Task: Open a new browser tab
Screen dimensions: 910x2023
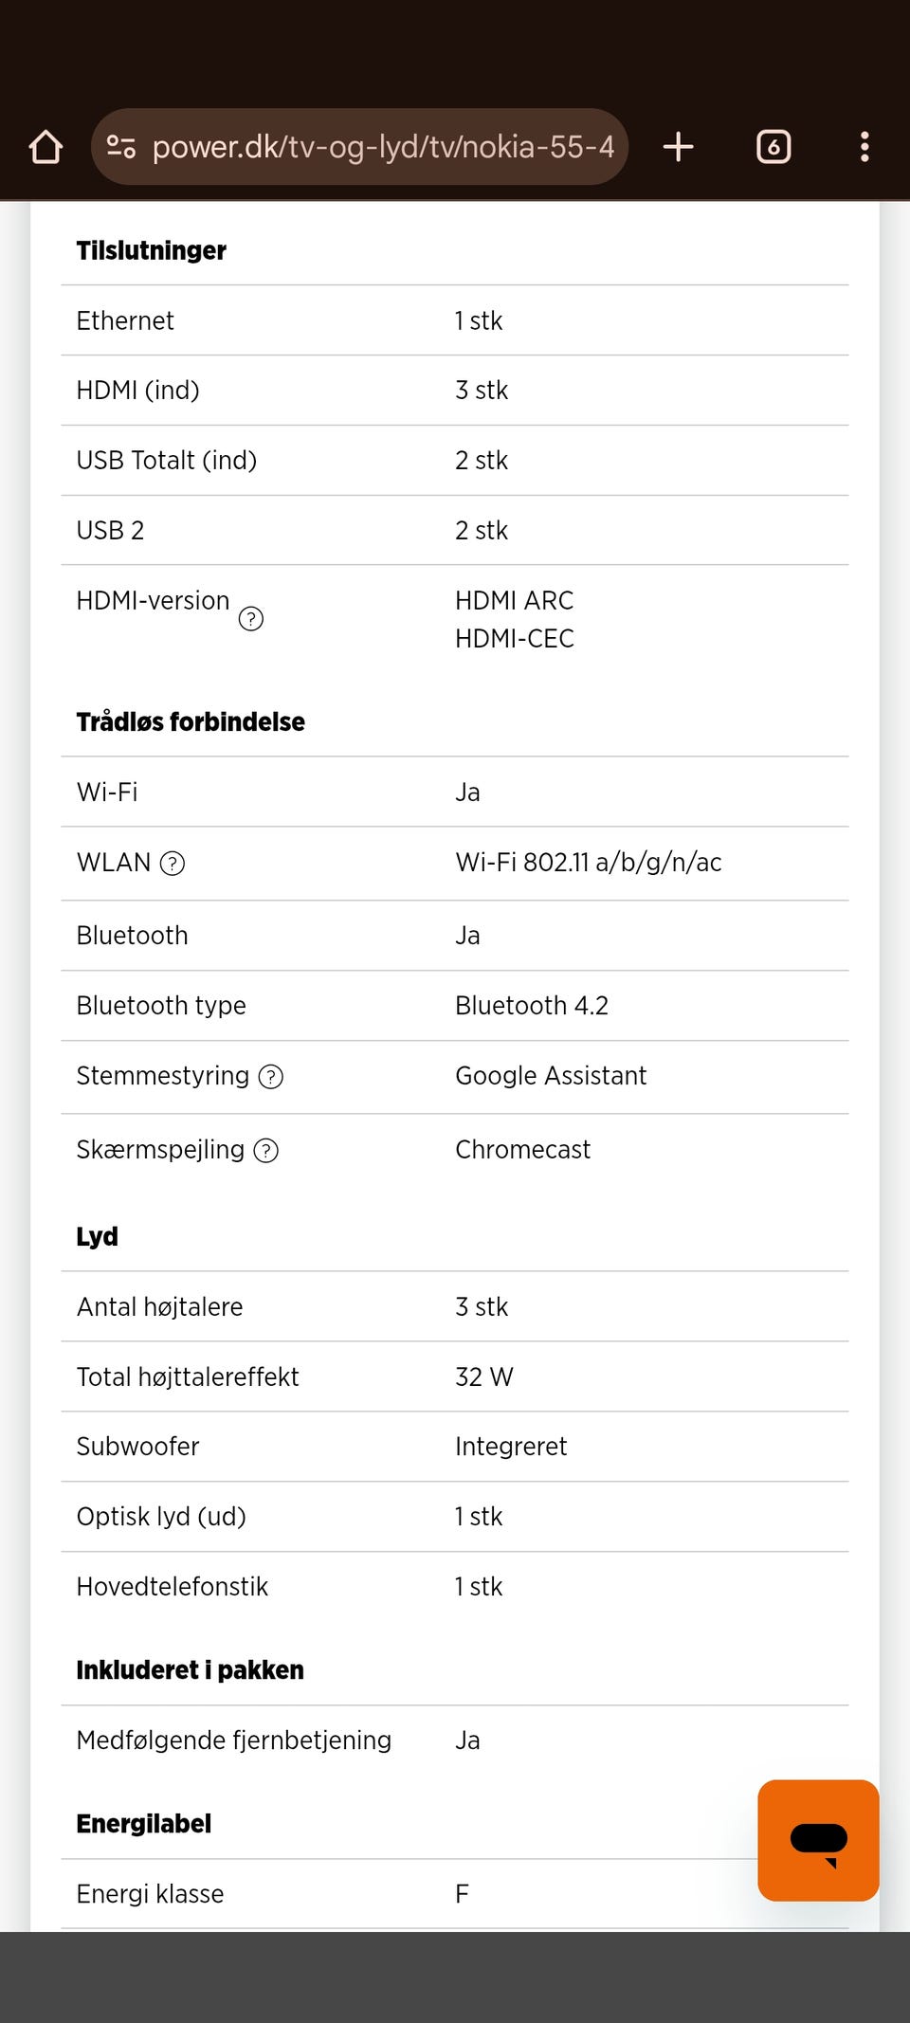Action: pyautogui.click(x=678, y=147)
